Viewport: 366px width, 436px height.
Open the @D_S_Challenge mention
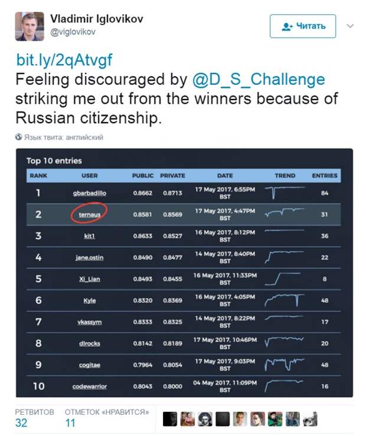pos(259,80)
